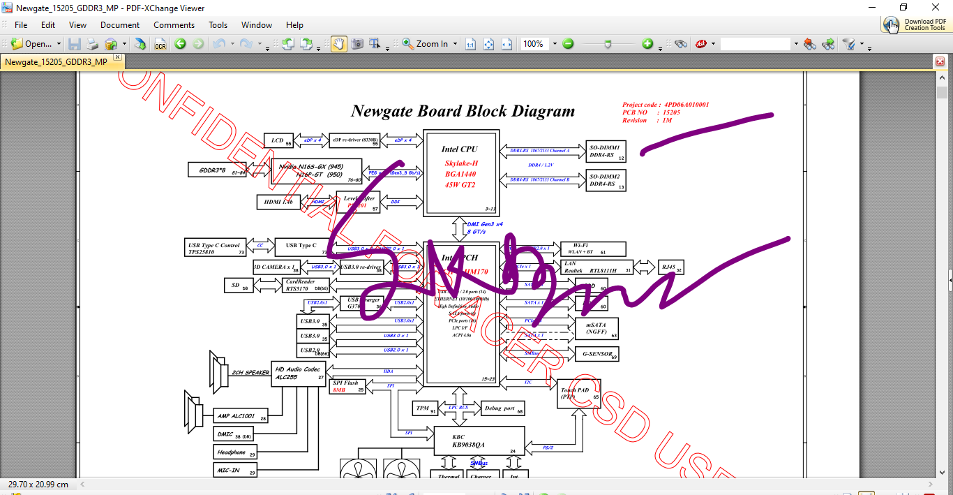Open the Tools menu
Image resolution: width=953 pixels, height=495 pixels.
[x=218, y=24]
